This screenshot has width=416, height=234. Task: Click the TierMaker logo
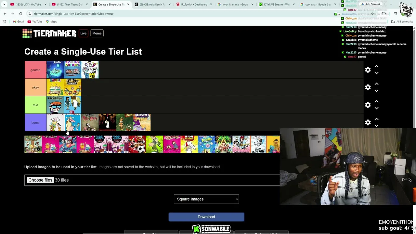click(49, 33)
